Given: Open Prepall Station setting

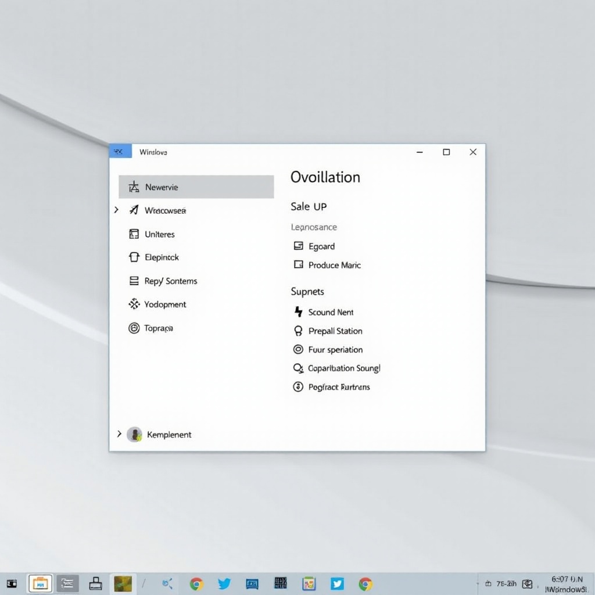Looking at the screenshot, I should tap(335, 331).
